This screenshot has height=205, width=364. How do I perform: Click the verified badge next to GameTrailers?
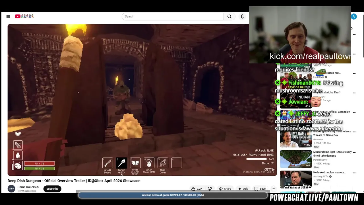[x=38, y=187]
